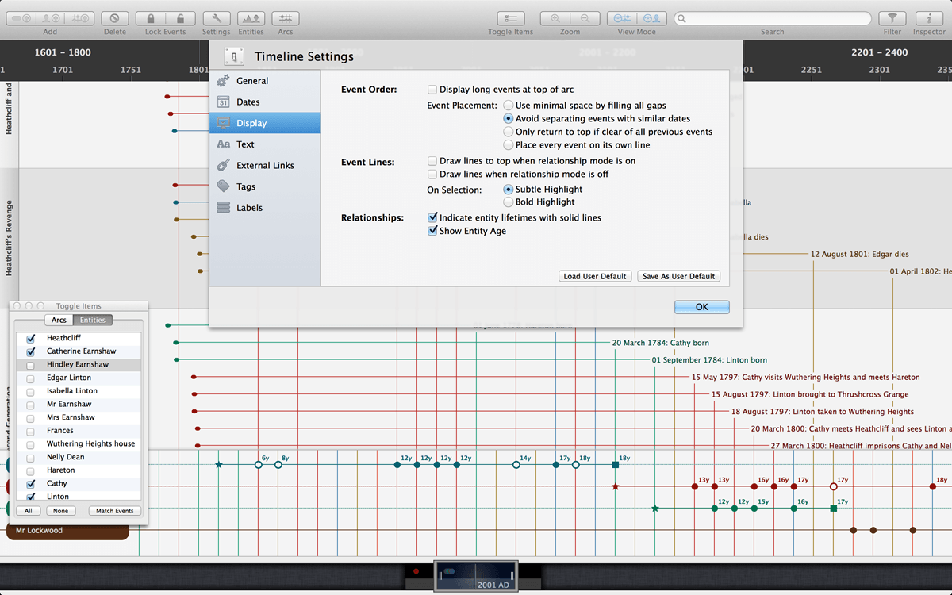Open the Text settings pane
The width and height of the screenshot is (952, 595).
coord(265,144)
